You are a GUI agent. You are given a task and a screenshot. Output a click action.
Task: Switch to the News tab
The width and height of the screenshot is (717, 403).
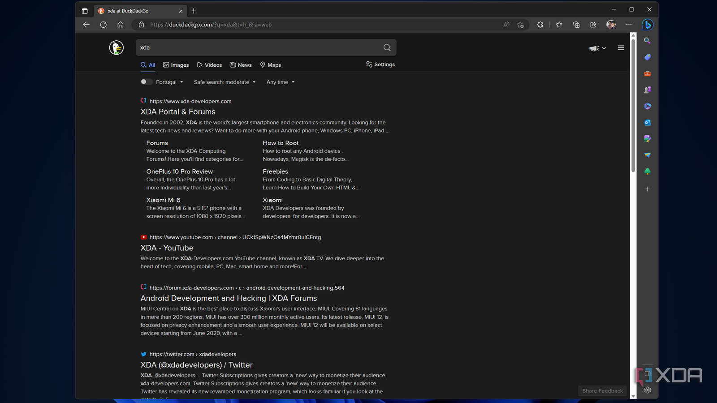click(241, 65)
